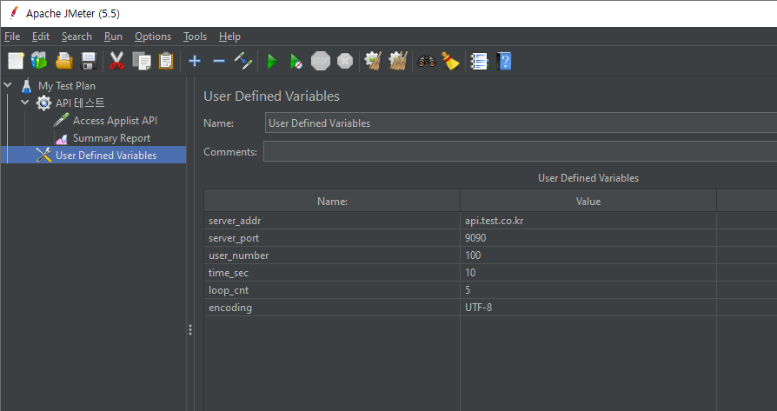Click the server_addr name cell
The image size is (777, 411).
pyautogui.click(x=332, y=221)
